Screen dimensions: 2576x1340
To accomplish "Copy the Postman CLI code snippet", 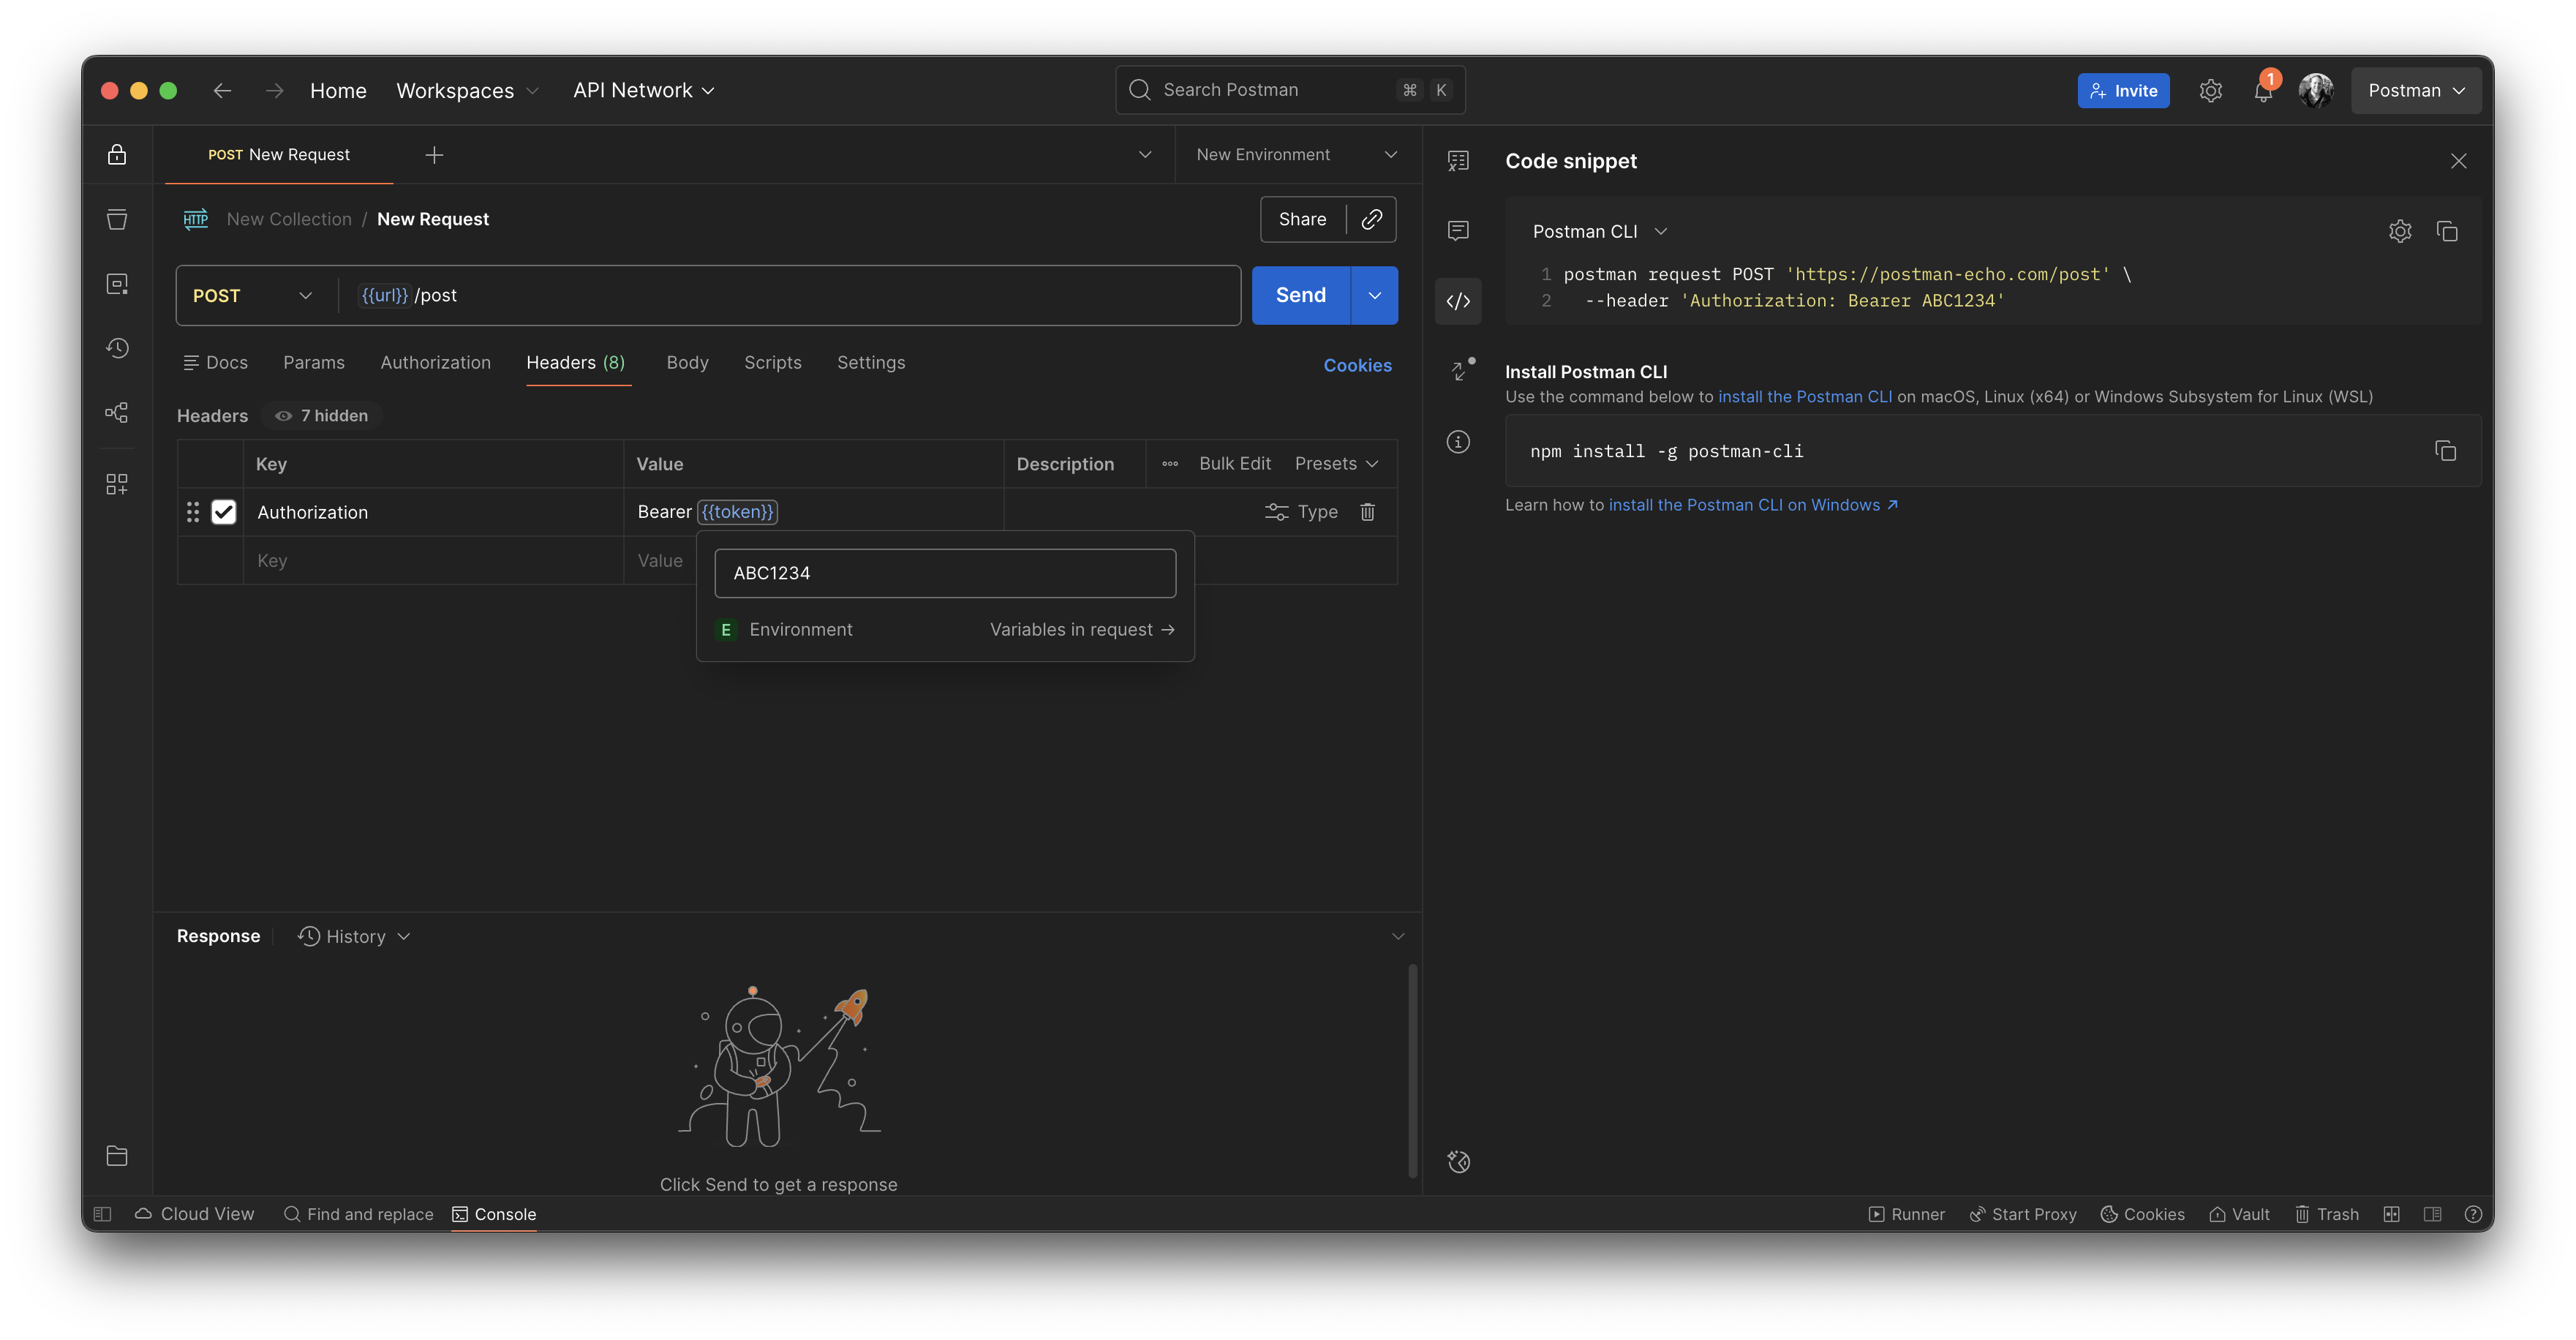I will coord(2447,231).
